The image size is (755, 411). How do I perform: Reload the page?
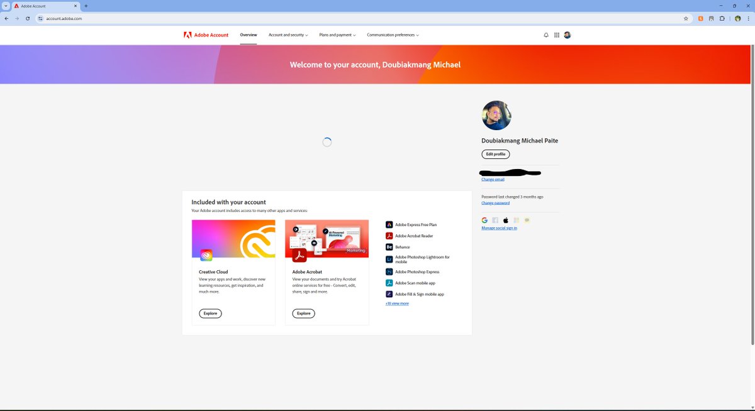pyautogui.click(x=28, y=18)
